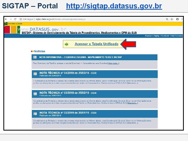This screenshot has width=188, height=141.
Task: Click 'Acessar o Sigtap' in the top menu
Action: [152, 36]
